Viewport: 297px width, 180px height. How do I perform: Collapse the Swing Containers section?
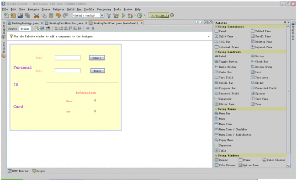click(x=216, y=27)
